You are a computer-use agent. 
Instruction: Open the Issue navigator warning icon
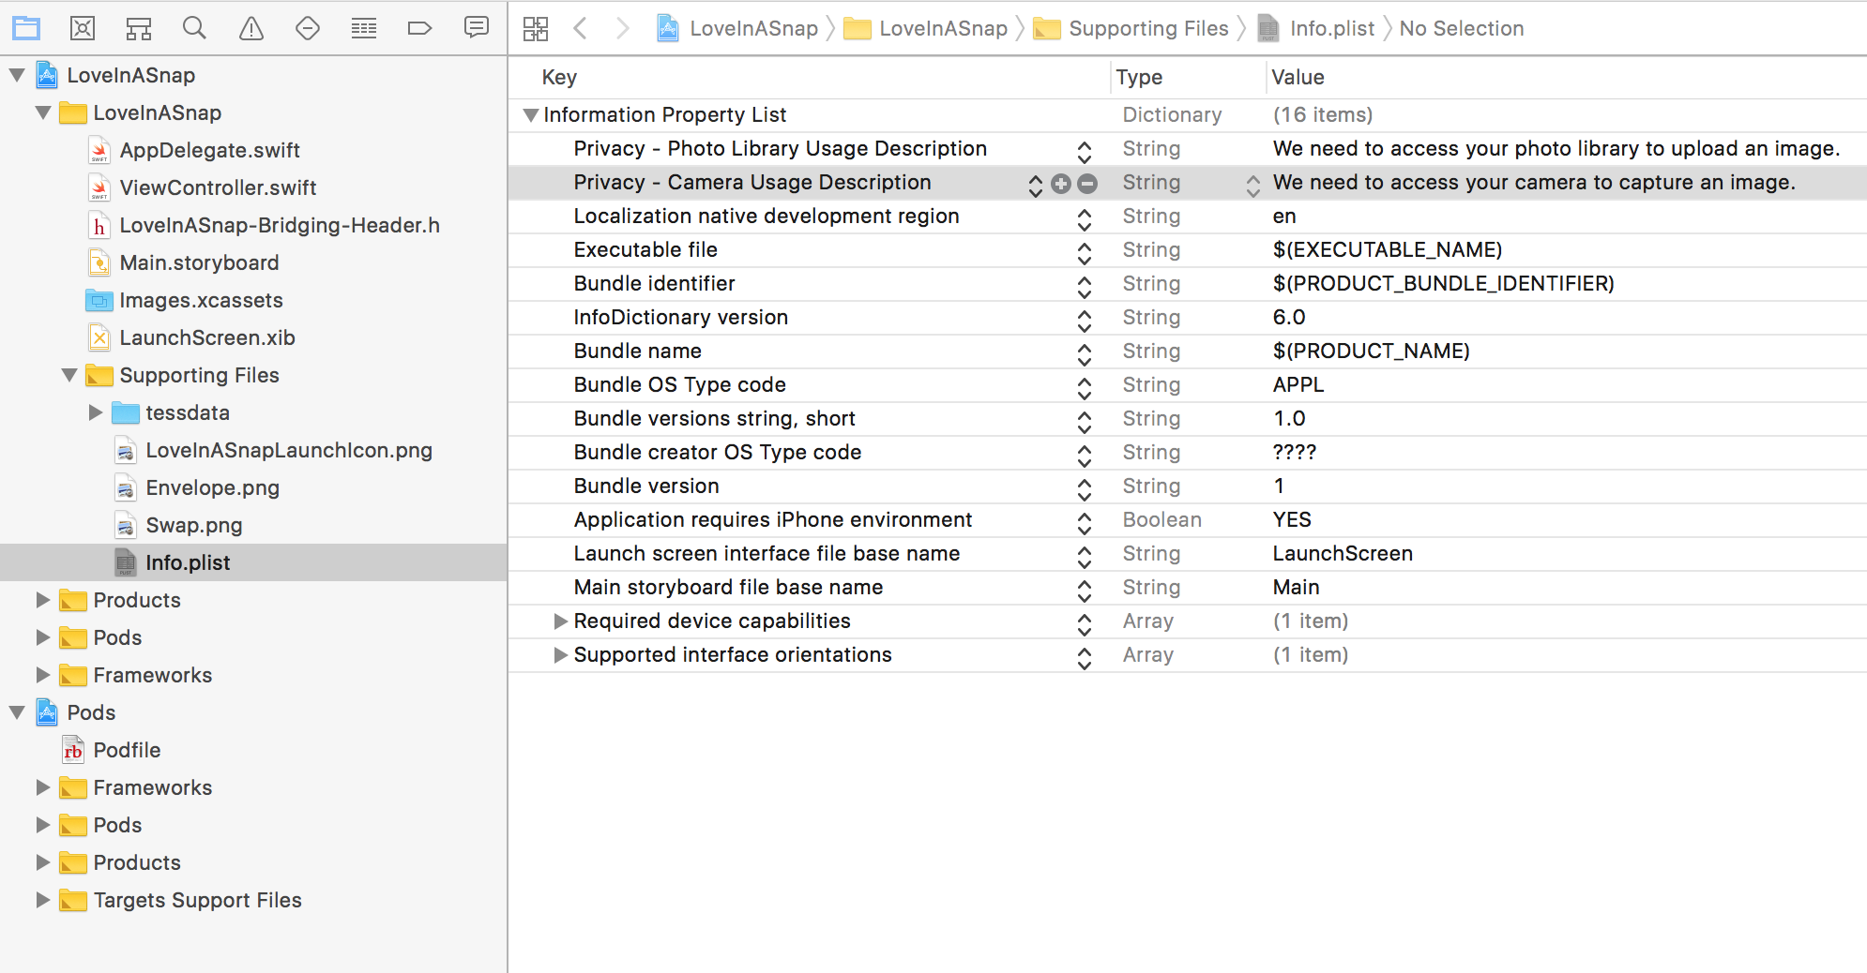tap(251, 28)
